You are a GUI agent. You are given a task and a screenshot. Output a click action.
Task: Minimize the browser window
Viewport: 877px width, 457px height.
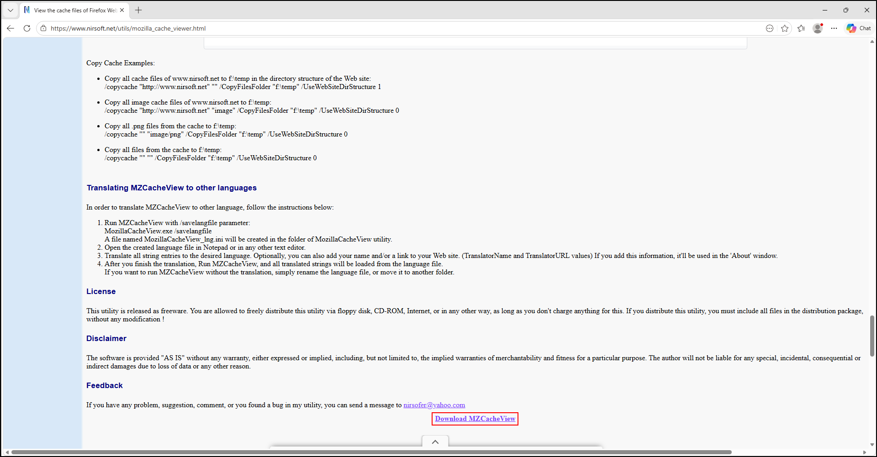825,10
